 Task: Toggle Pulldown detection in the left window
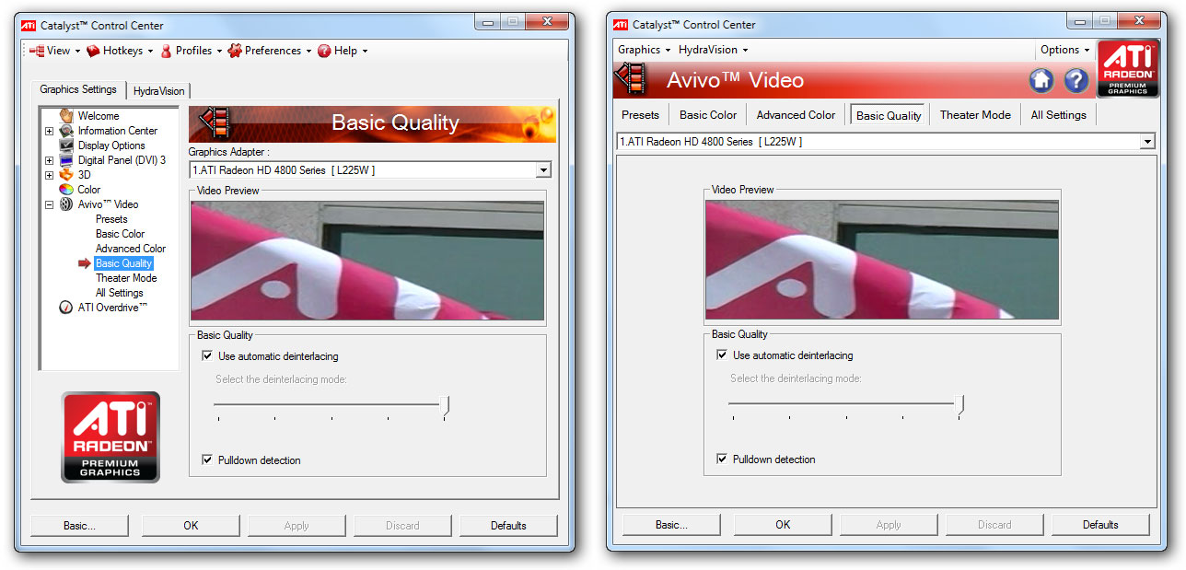coord(207,460)
